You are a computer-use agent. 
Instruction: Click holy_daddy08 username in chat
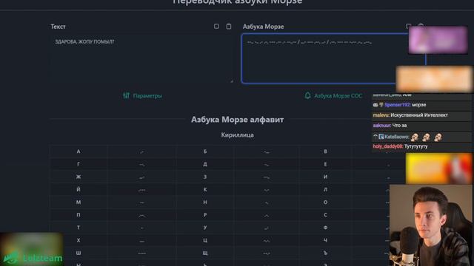[387, 146]
